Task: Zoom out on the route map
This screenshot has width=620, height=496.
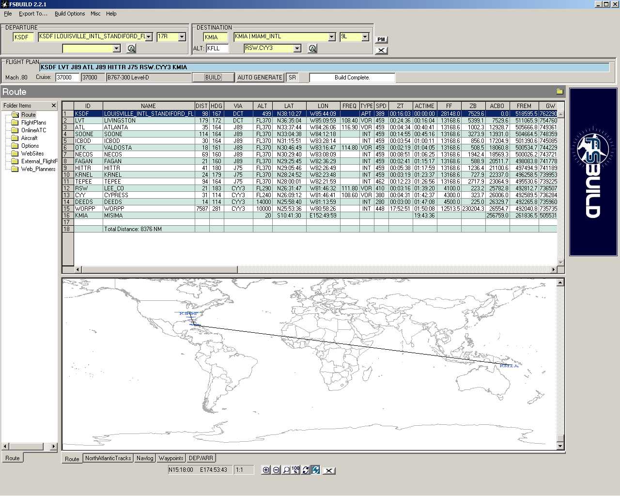Action: click(276, 470)
